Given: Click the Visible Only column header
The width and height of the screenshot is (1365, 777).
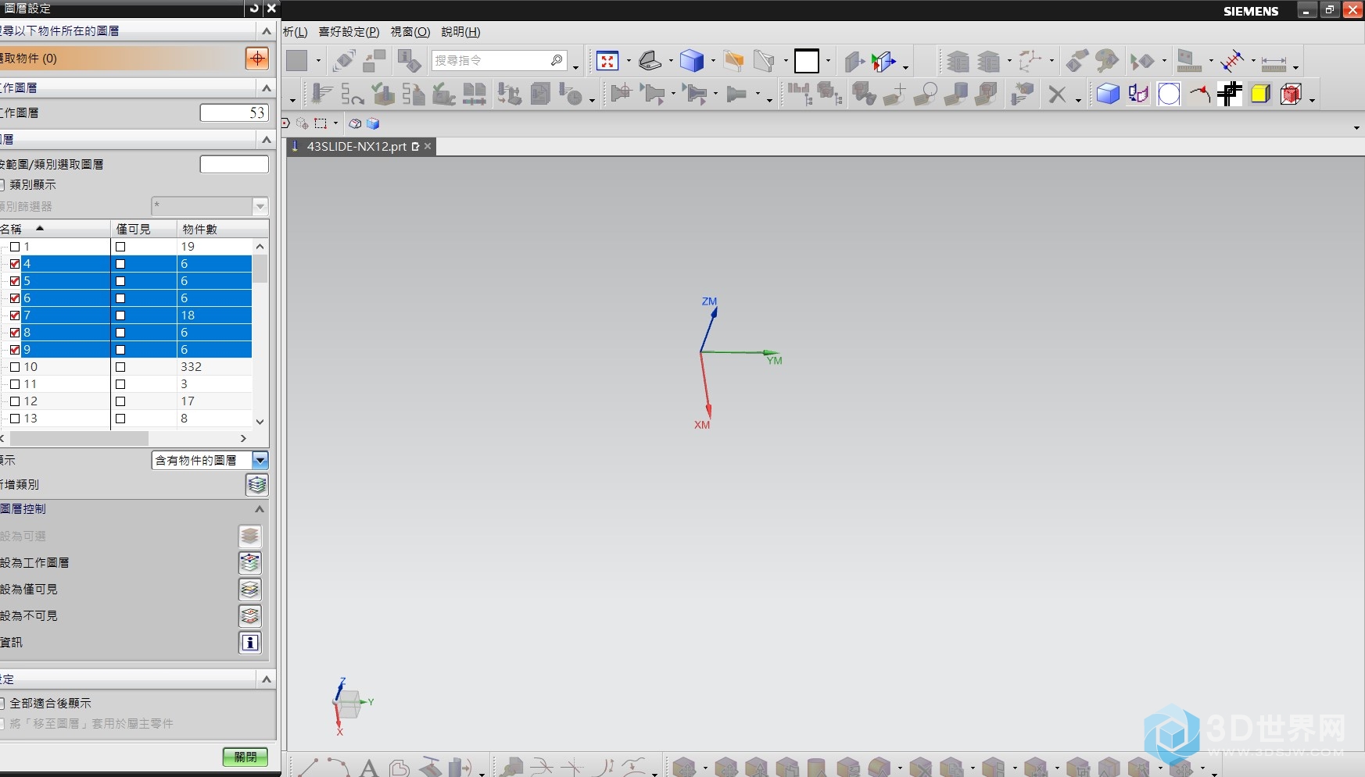Looking at the screenshot, I should pos(145,229).
